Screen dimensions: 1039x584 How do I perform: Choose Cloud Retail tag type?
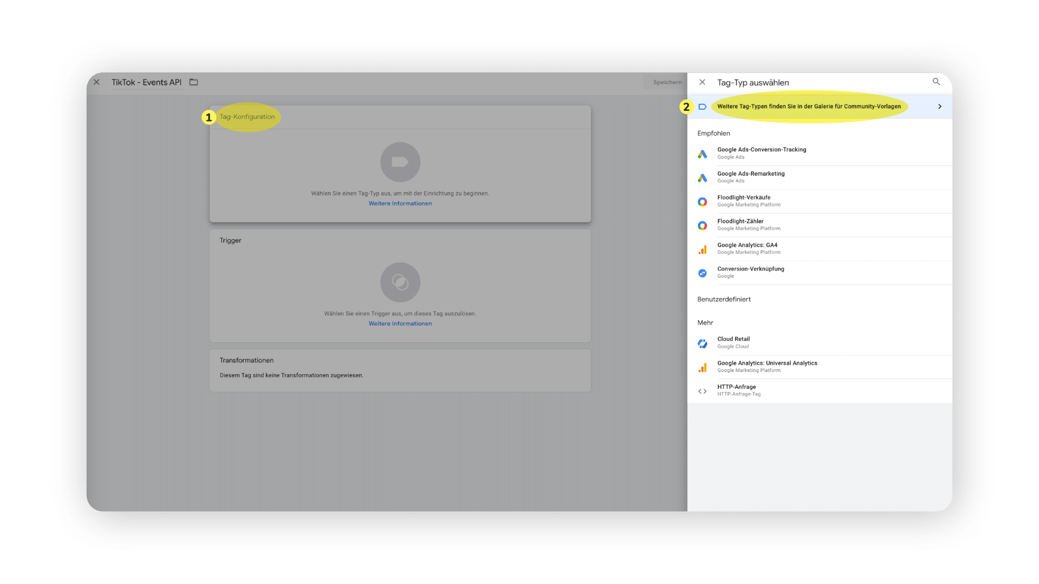pos(820,343)
